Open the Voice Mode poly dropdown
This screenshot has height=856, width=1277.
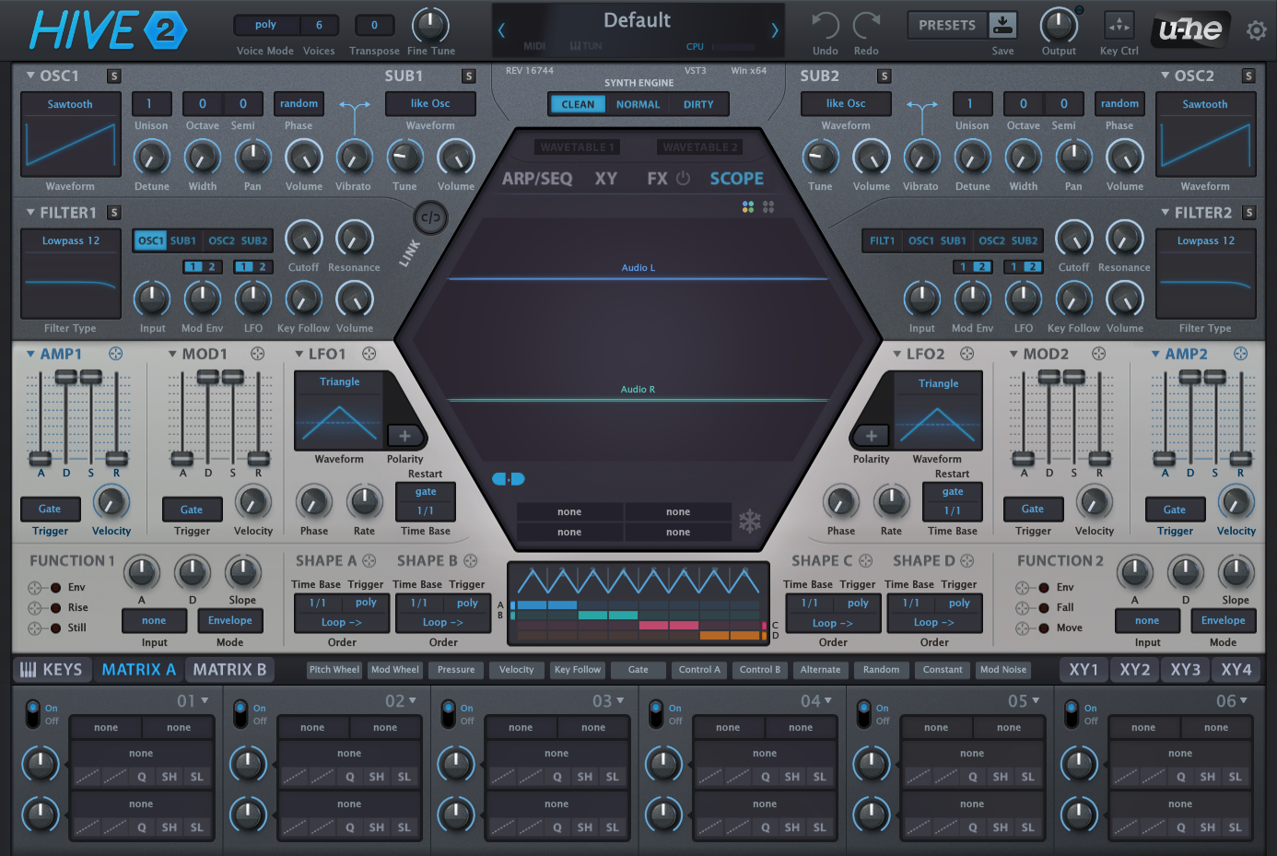click(265, 25)
